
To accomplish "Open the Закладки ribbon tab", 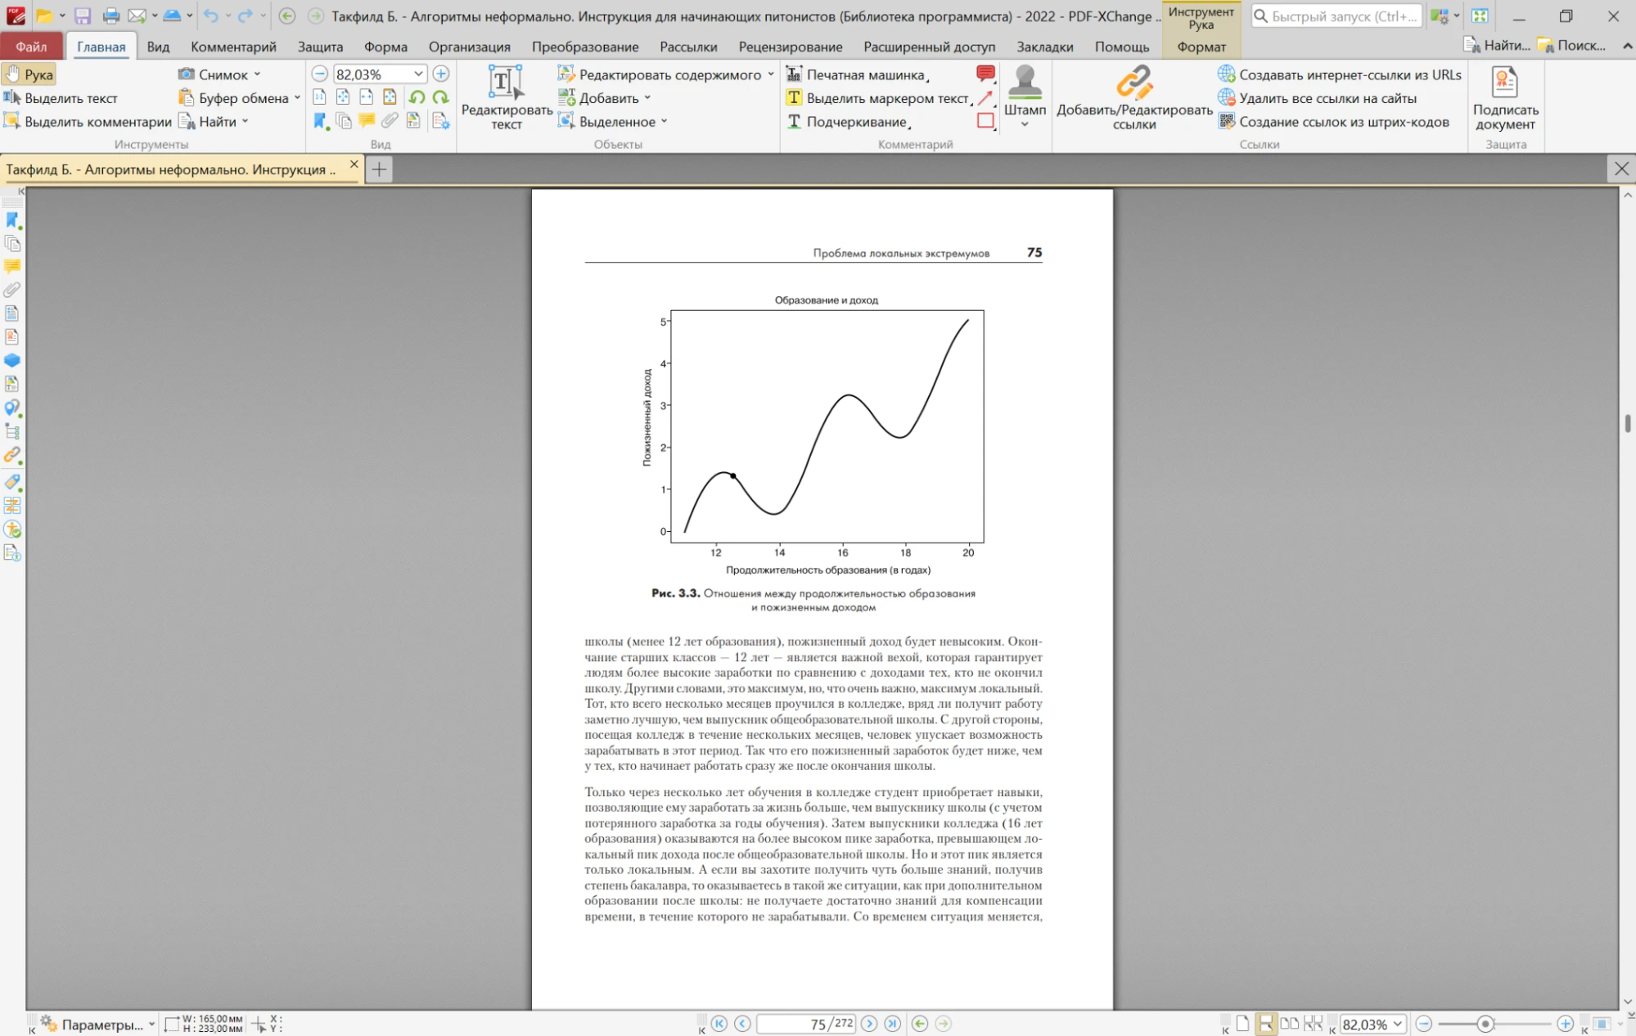I will pyautogui.click(x=1044, y=47).
